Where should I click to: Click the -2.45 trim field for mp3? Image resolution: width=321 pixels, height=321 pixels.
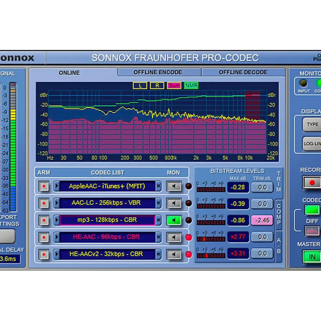click(262, 220)
